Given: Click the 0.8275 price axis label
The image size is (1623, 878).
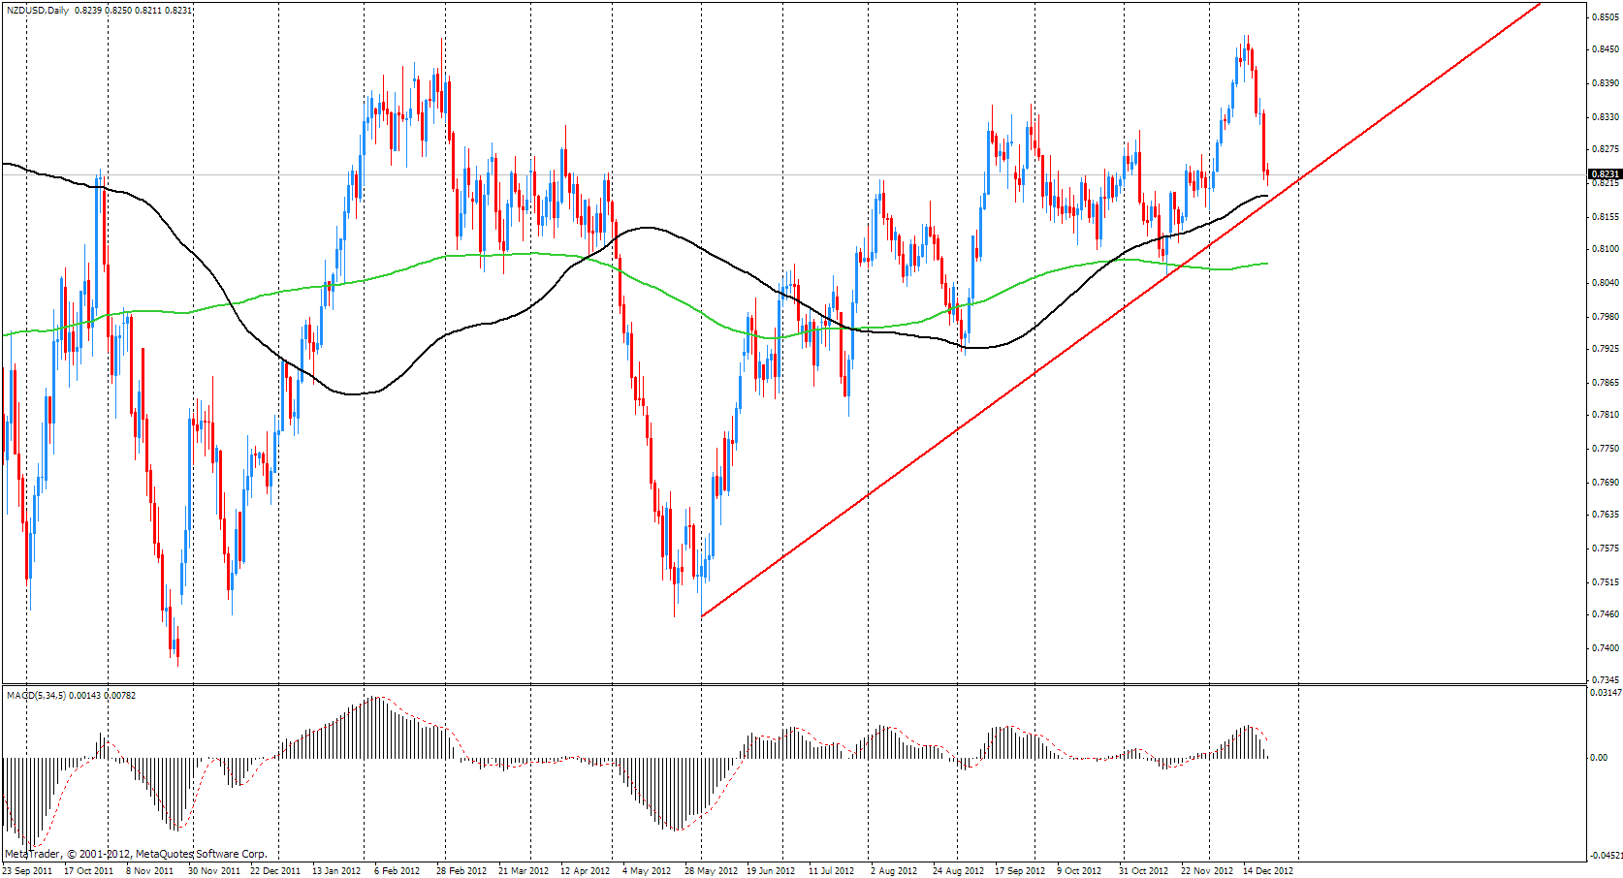Looking at the screenshot, I should 1606,149.
